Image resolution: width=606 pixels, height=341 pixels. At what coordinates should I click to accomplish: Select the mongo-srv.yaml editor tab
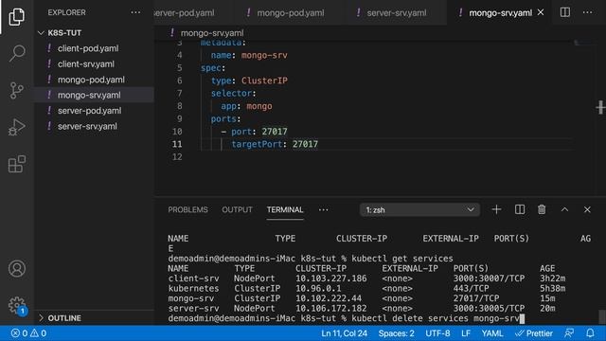(x=500, y=12)
